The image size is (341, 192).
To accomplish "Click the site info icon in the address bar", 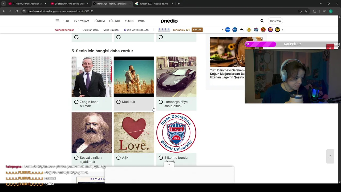I will 24,11.
